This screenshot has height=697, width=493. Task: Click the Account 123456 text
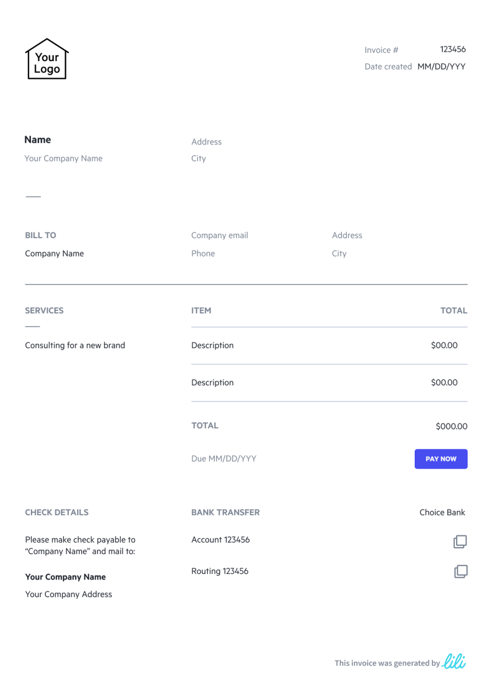click(x=220, y=540)
